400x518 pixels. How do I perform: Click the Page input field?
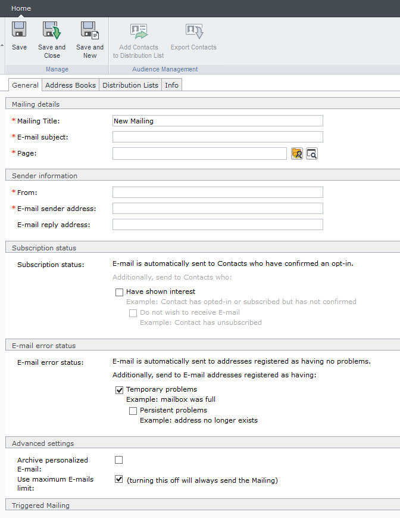[199, 153]
